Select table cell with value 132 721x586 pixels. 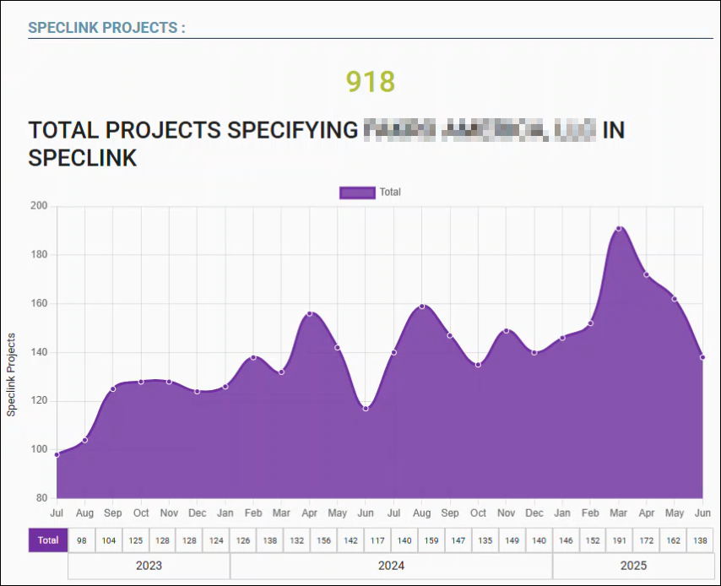(297, 540)
